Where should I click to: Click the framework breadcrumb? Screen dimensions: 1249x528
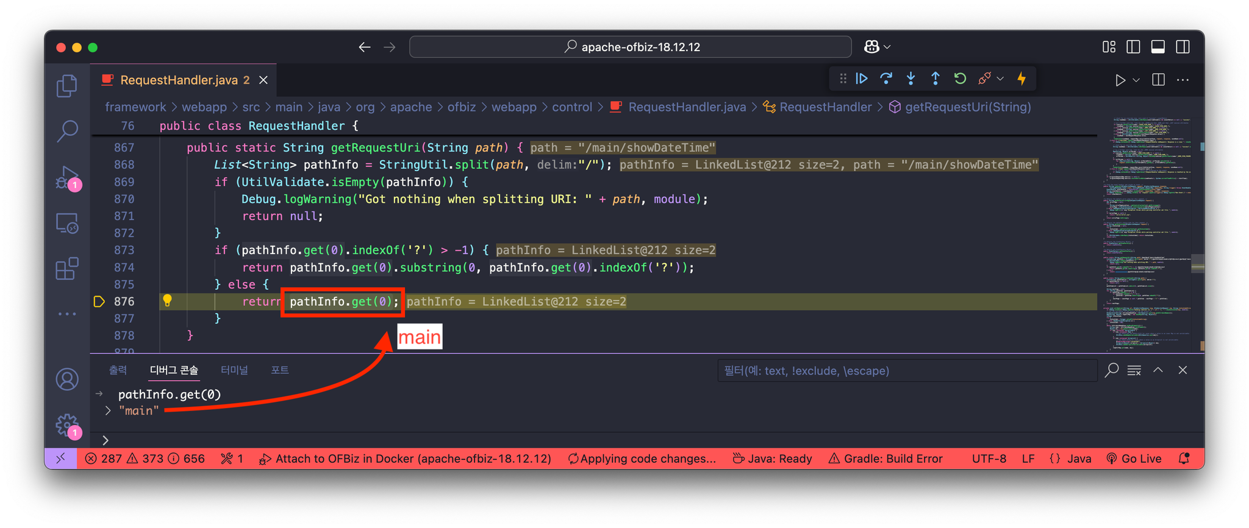tap(135, 107)
